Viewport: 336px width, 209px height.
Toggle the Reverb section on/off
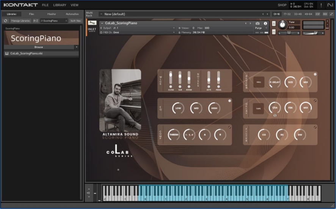pos(315,74)
